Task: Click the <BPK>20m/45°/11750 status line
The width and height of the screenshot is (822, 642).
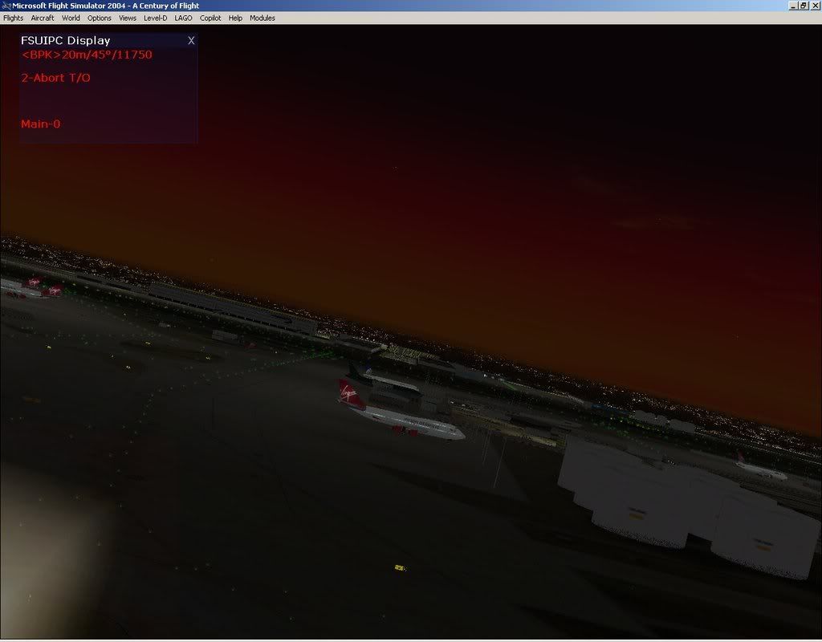Action: pos(87,55)
